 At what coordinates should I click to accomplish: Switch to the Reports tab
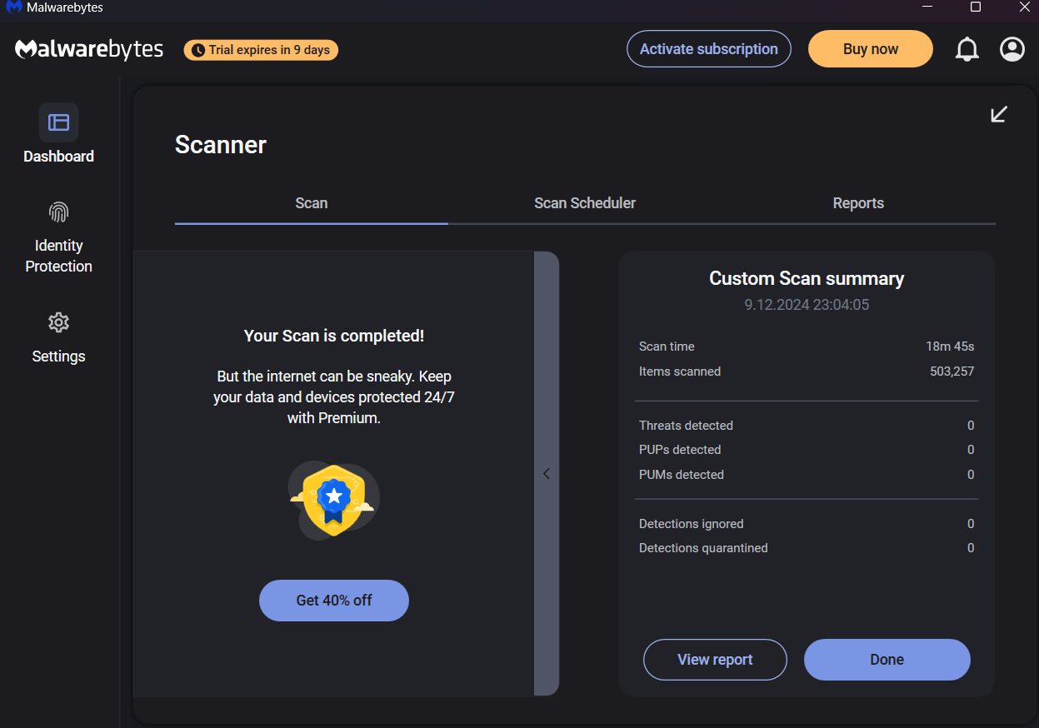(858, 203)
